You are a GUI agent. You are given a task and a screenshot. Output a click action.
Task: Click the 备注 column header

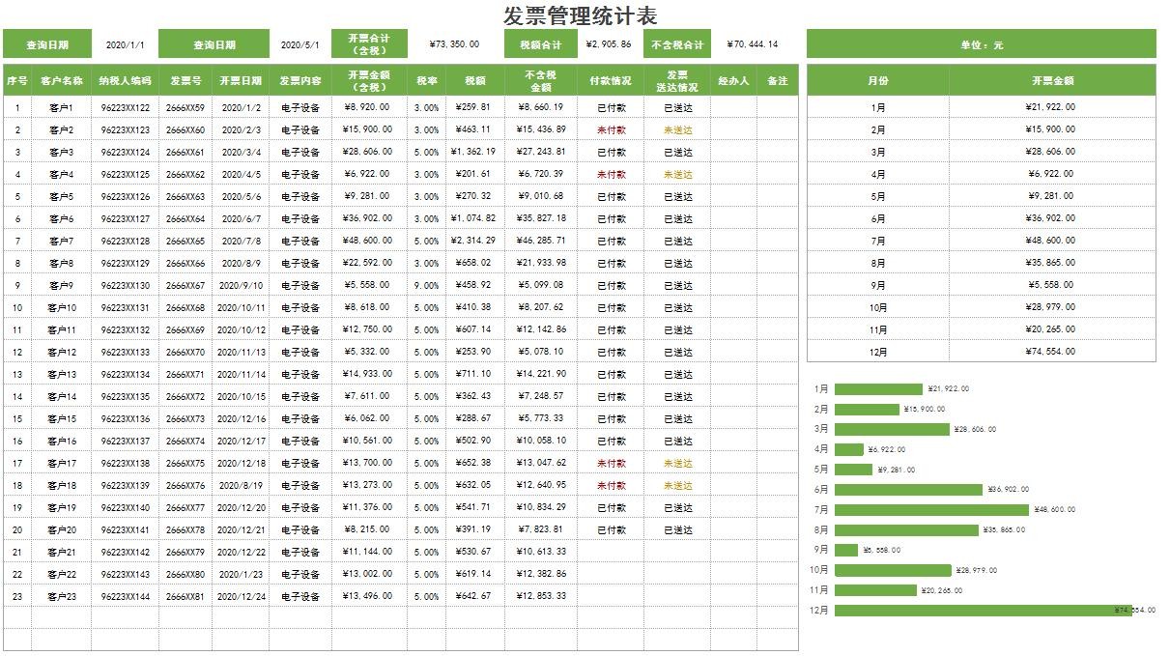(778, 81)
